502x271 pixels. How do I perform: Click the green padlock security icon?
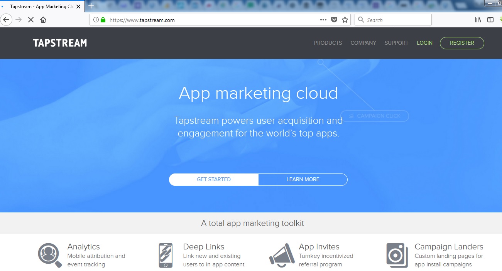pos(103,20)
